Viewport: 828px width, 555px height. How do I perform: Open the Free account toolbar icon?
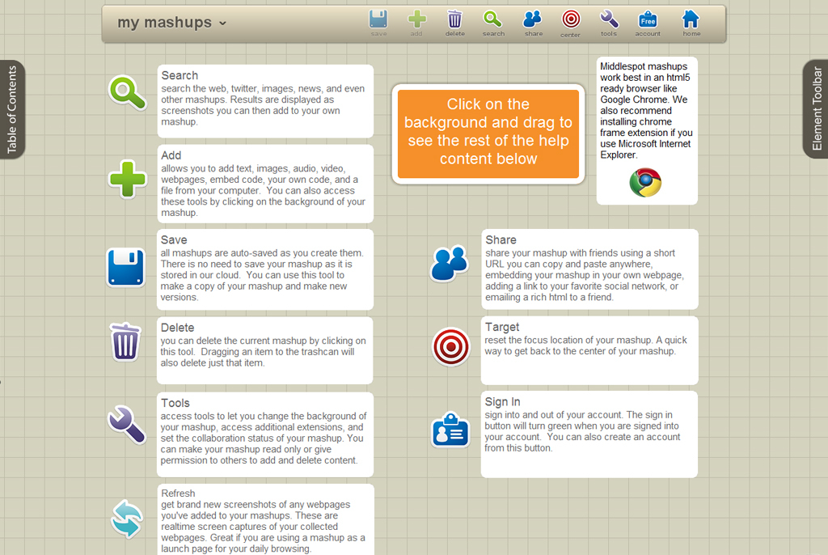click(x=648, y=20)
